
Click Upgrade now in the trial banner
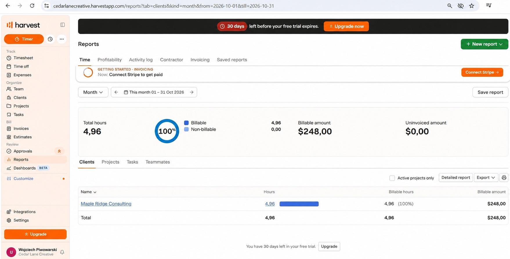(x=346, y=26)
